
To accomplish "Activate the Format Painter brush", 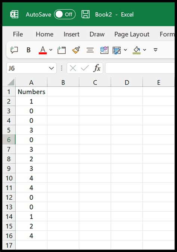I will click(x=76, y=50).
